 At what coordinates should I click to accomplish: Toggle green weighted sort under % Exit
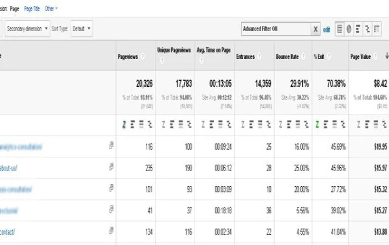(x=317, y=124)
